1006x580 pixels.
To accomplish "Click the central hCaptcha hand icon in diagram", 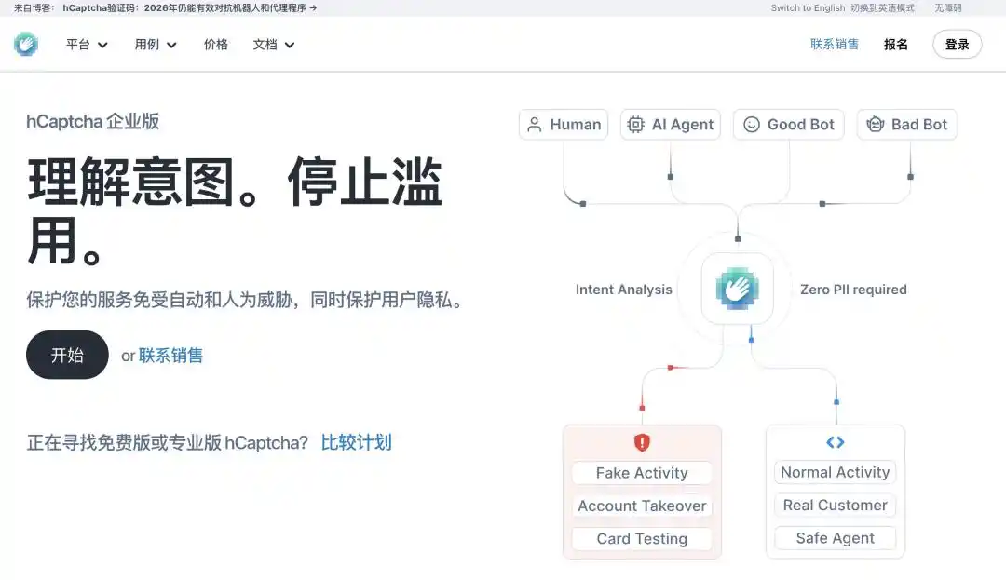I will tap(737, 289).
